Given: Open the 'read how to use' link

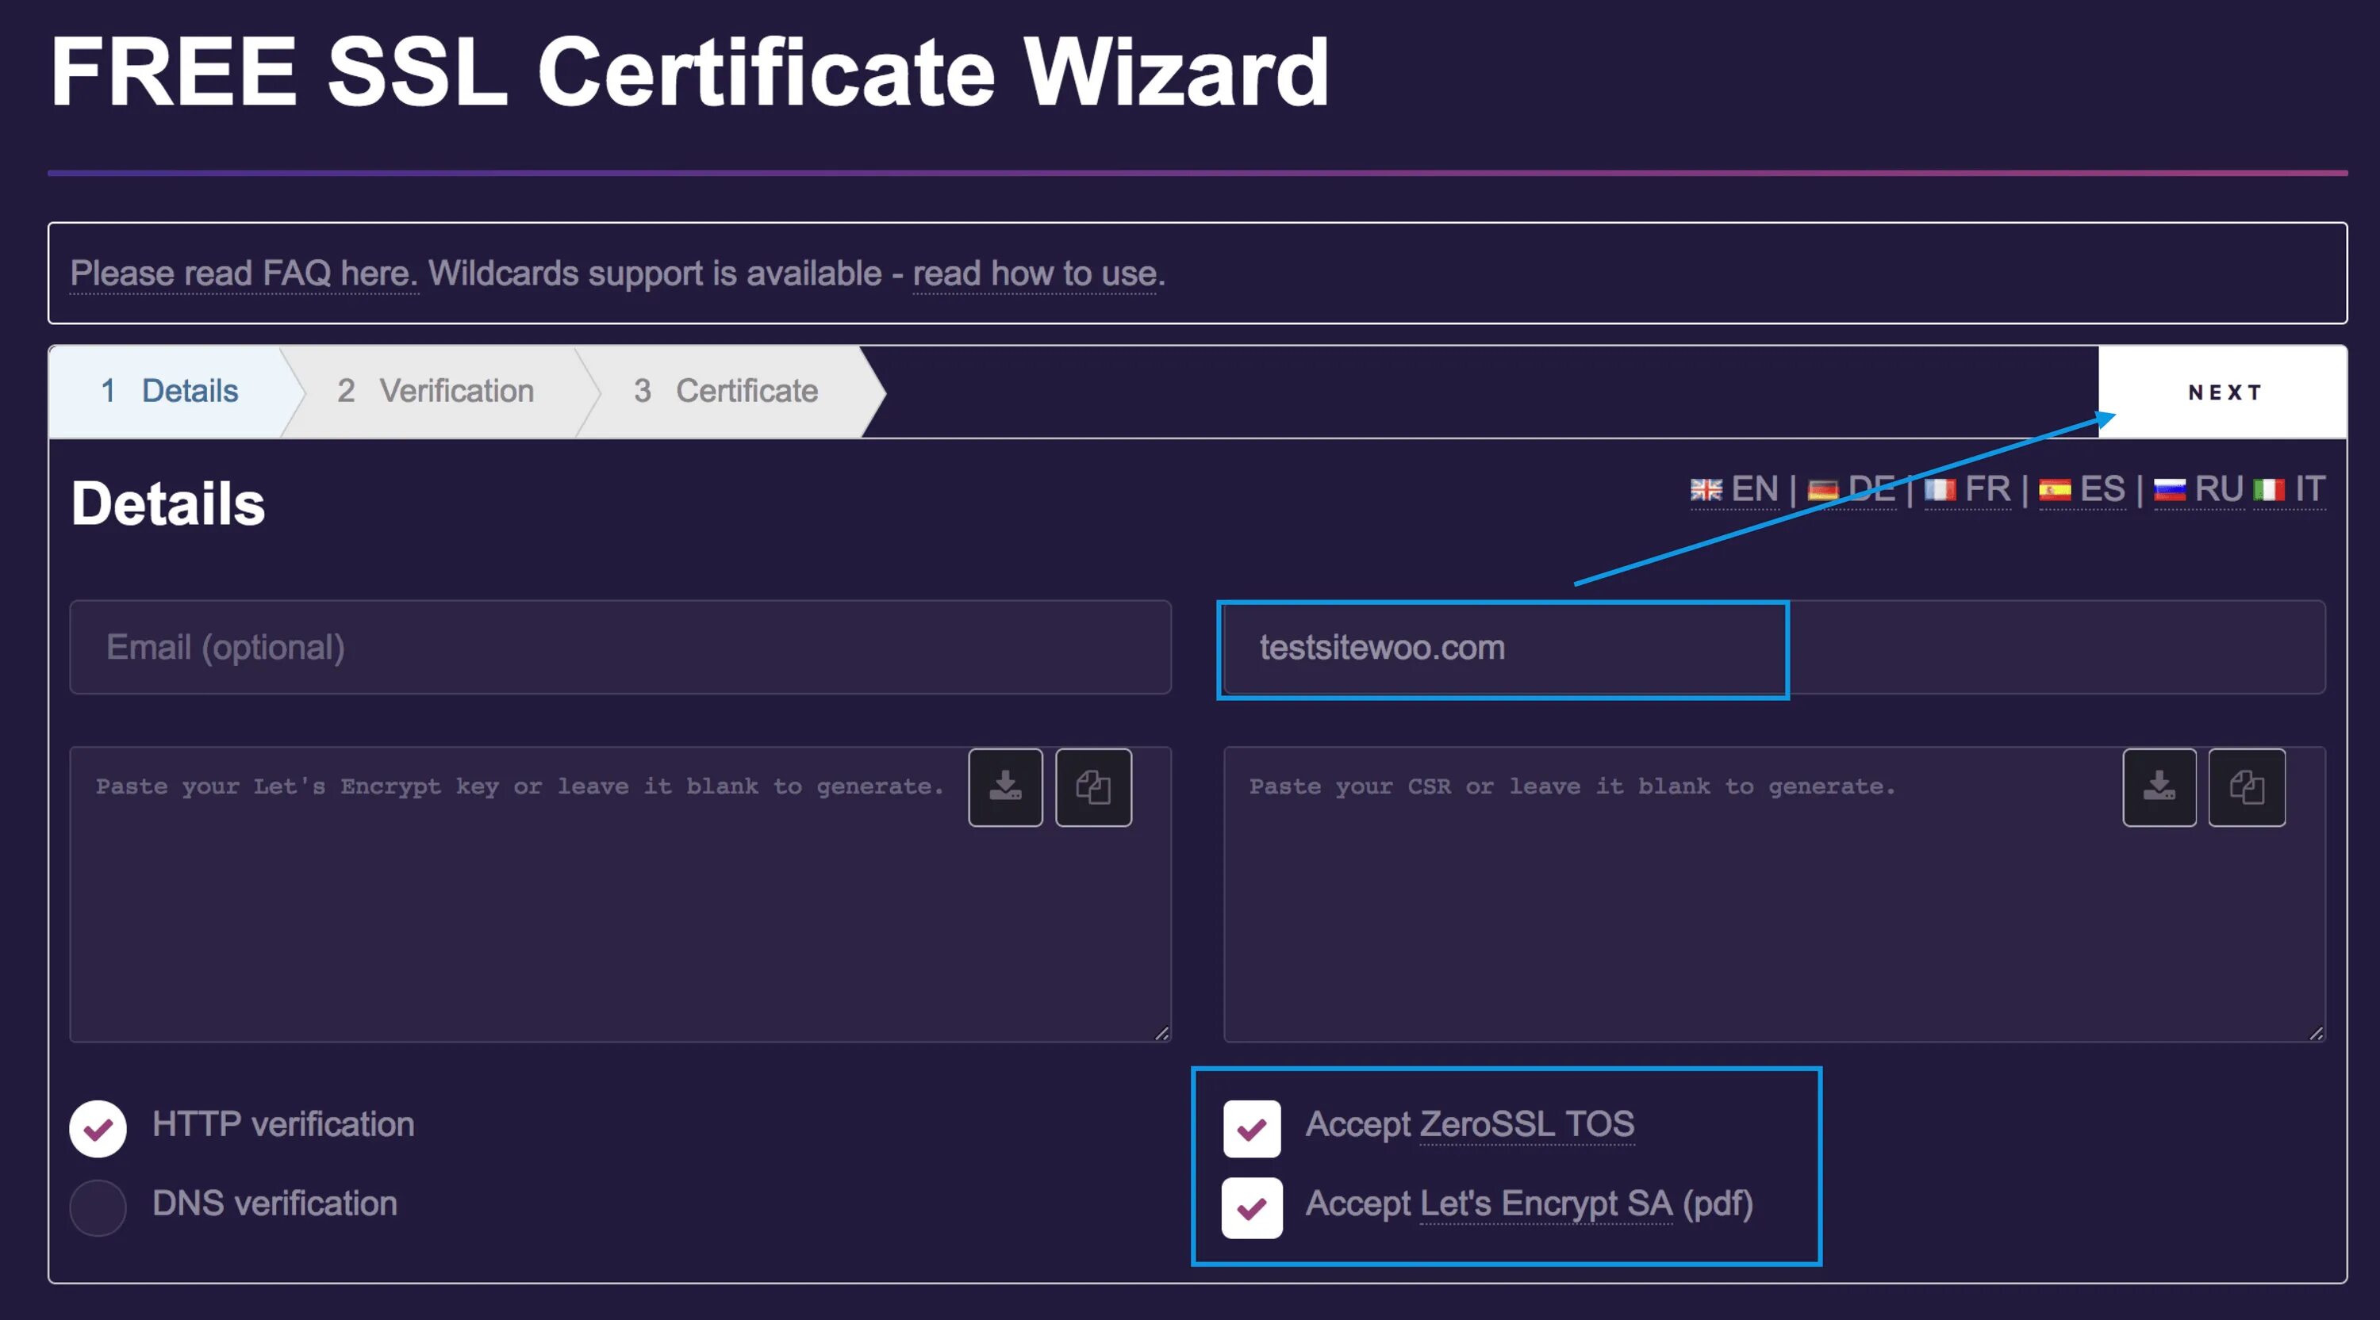Looking at the screenshot, I should coord(1035,274).
